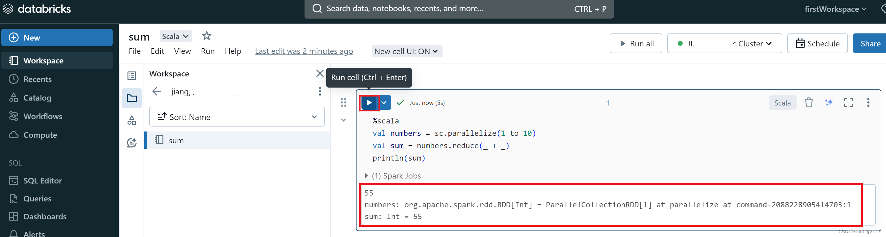Click the Compute cloud icon

[13, 135]
